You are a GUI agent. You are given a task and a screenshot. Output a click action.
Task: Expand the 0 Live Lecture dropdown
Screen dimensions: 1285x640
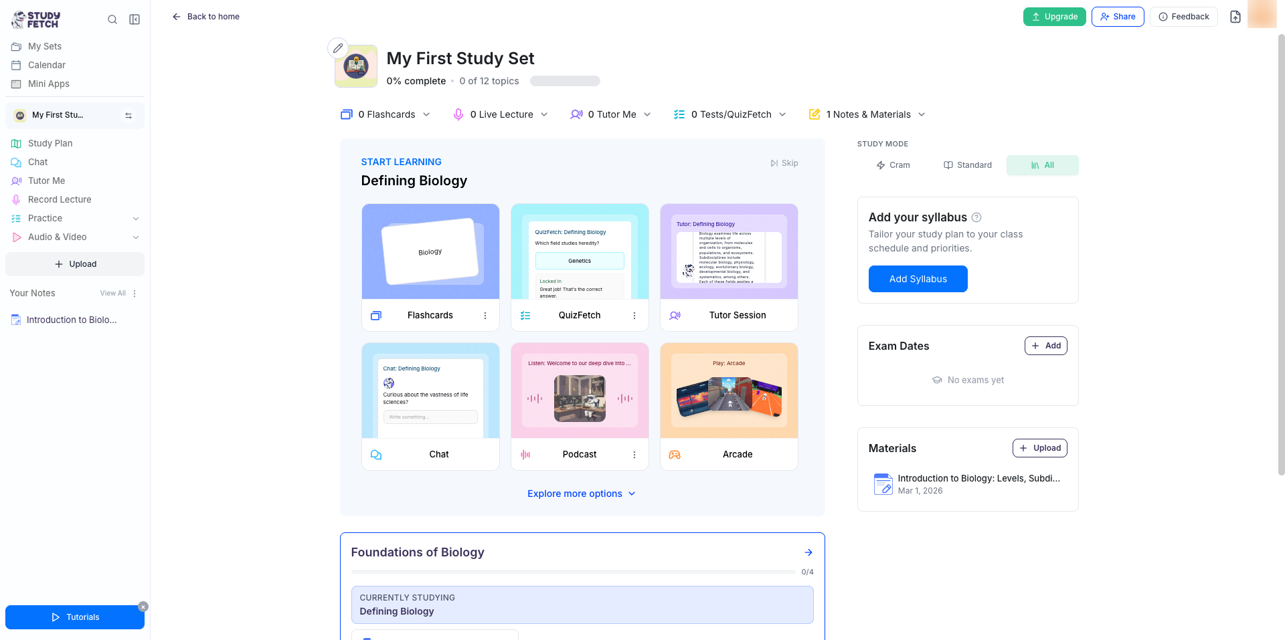[x=501, y=114]
